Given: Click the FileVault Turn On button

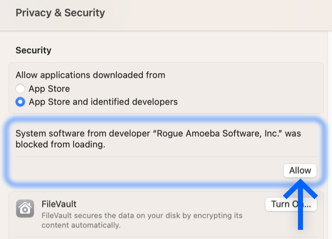Looking at the screenshot, I should click(x=291, y=204).
